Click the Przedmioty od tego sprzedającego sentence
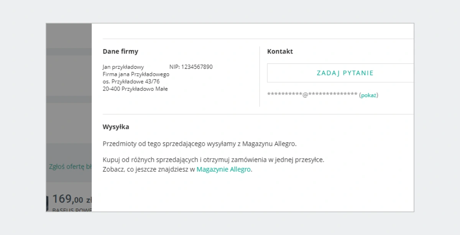The width and height of the screenshot is (460, 235). [199, 144]
